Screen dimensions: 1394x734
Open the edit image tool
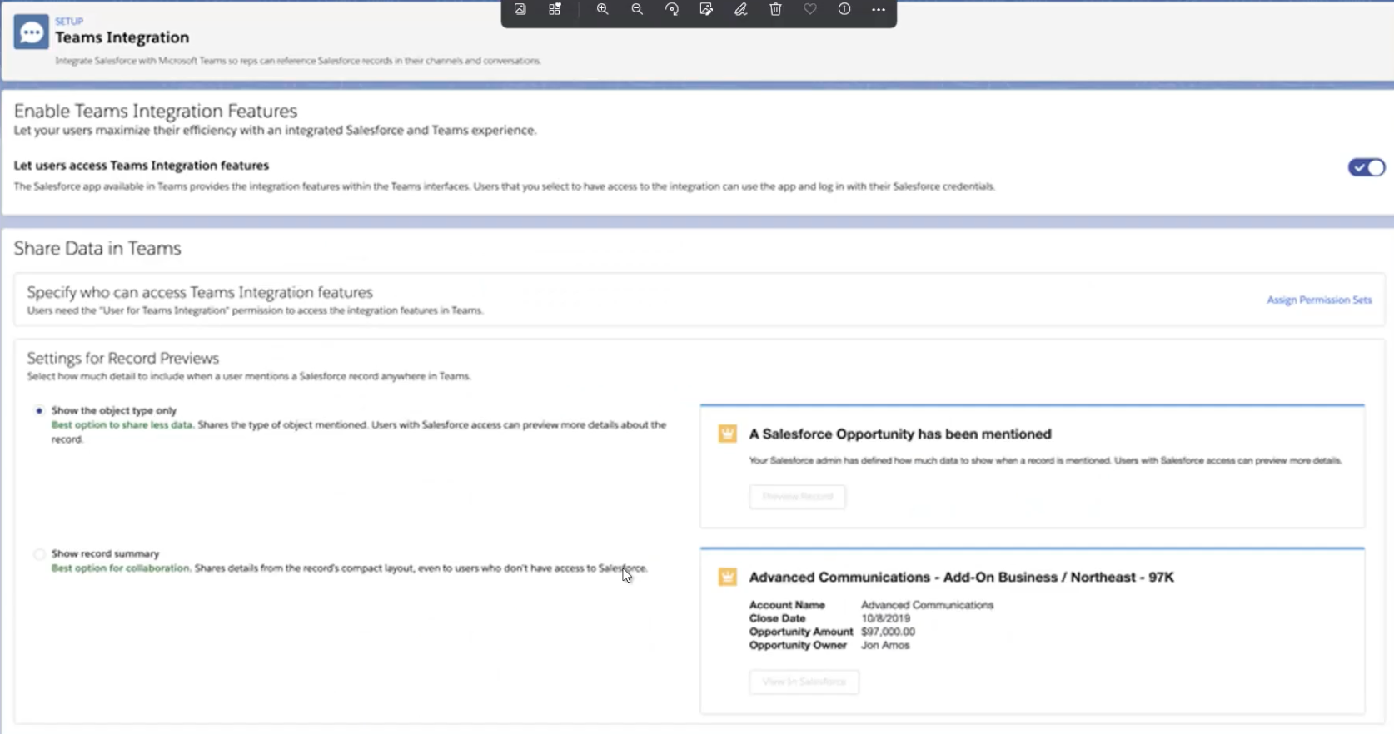(x=706, y=9)
